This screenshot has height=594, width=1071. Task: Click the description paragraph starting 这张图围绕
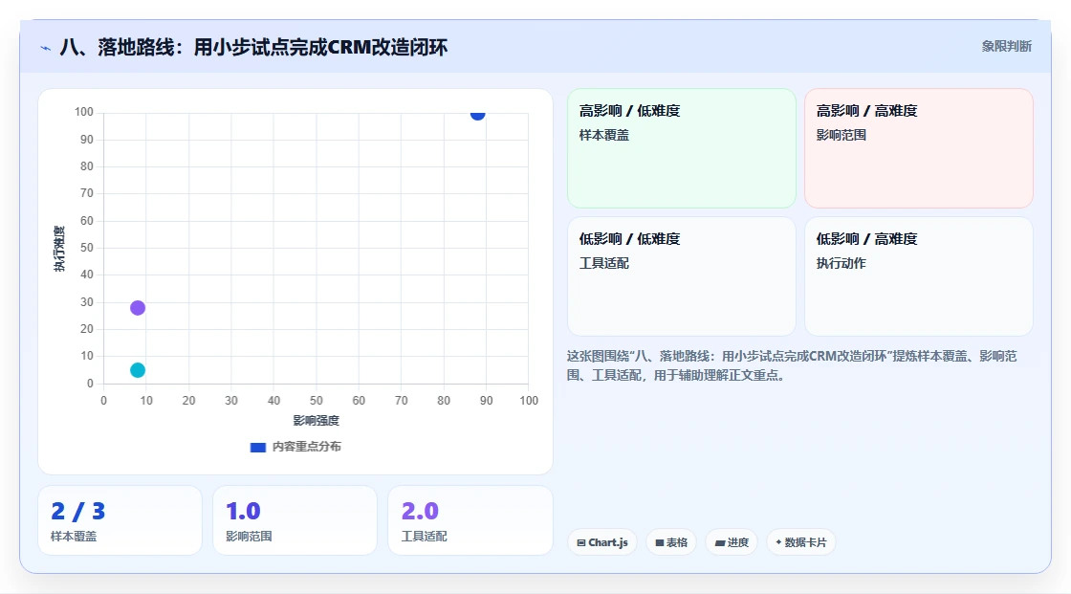click(793, 365)
